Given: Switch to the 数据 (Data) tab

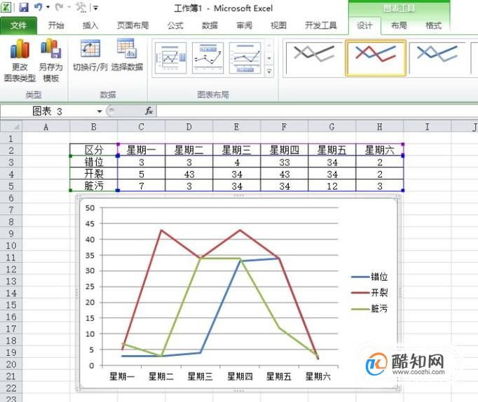Looking at the screenshot, I should [x=210, y=26].
